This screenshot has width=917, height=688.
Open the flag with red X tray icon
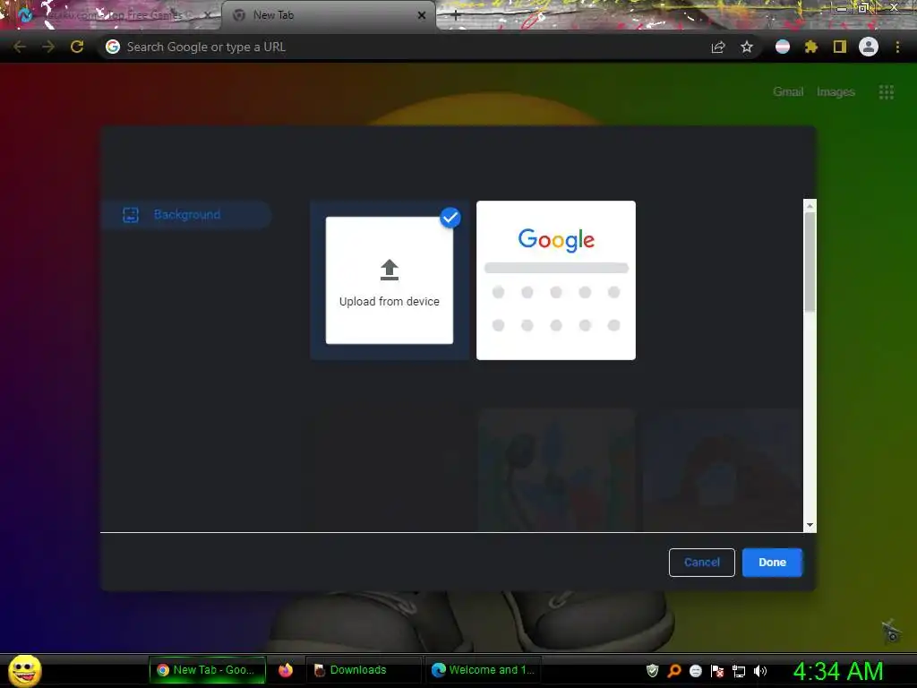click(717, 670)
